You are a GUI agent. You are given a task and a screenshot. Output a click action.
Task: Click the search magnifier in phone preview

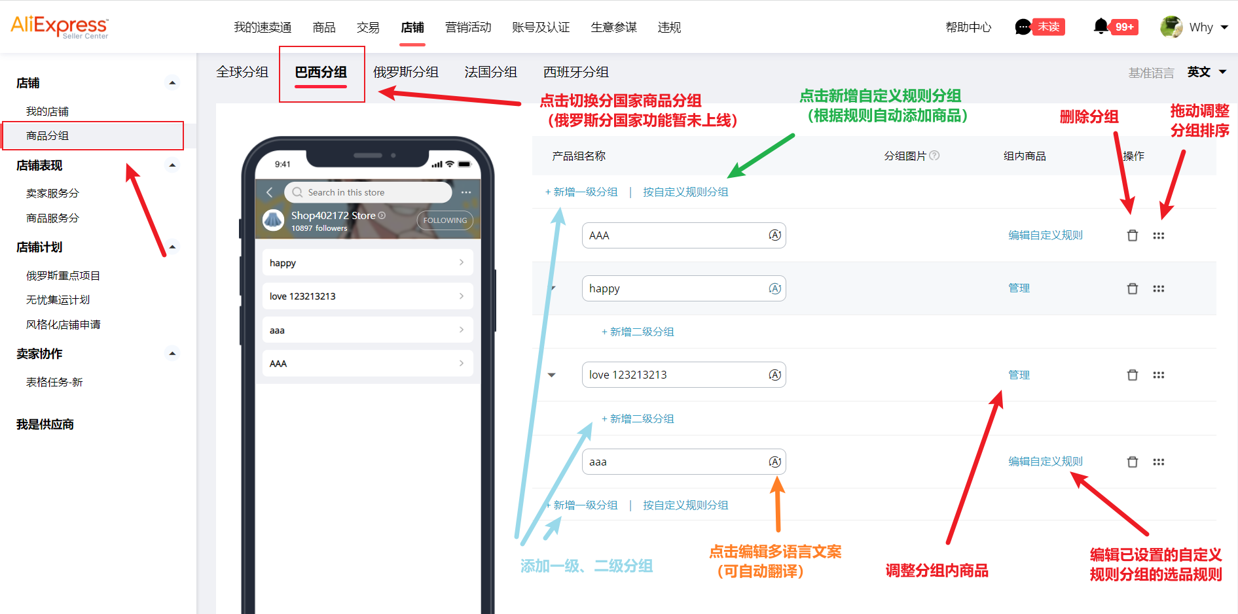click(297, 192)
